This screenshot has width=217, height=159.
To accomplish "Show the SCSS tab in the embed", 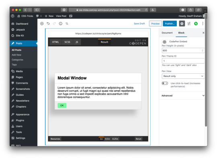I will point(67,42).
